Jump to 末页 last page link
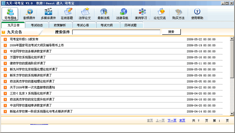Screen dimensions: 235x133 [182, 120]
